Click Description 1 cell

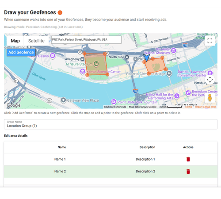point(145,159)
